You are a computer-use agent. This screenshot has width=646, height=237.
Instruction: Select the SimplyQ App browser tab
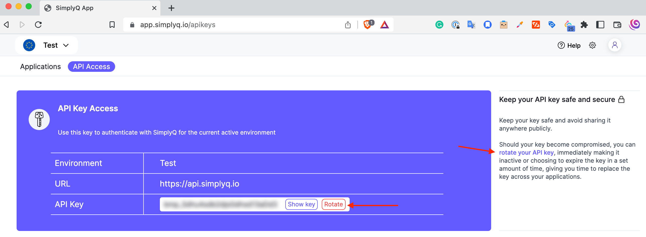click(x=100, y=8)
